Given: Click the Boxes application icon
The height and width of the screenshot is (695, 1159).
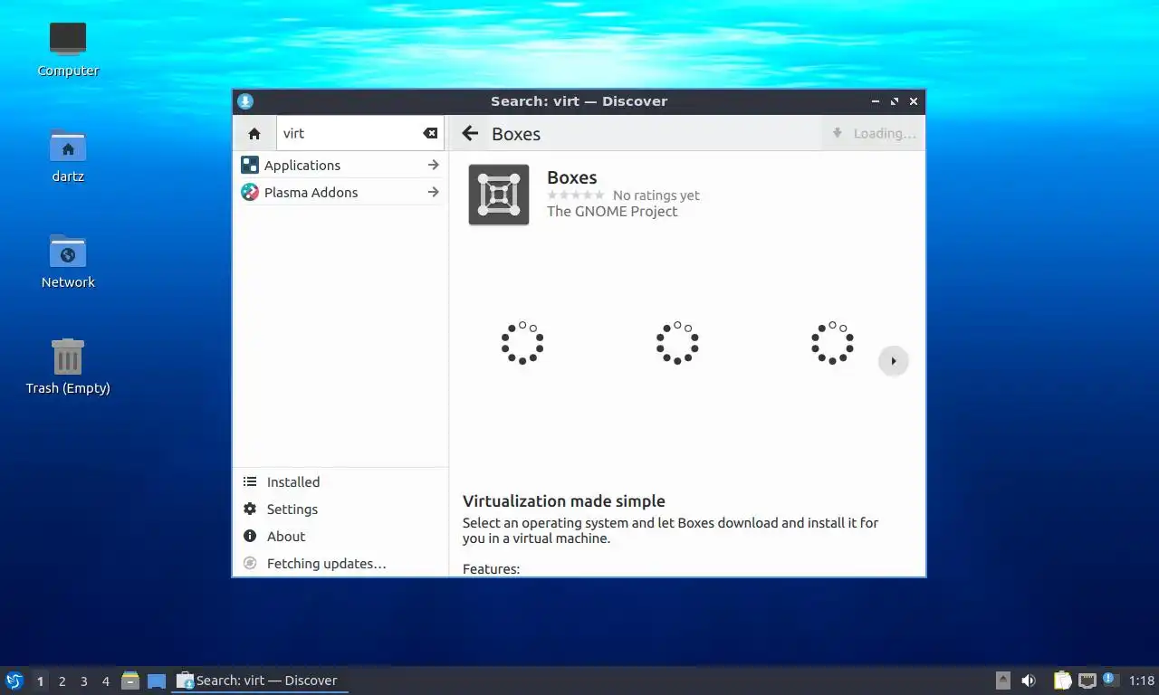Looking at the screenshot, I should (499, 195).
